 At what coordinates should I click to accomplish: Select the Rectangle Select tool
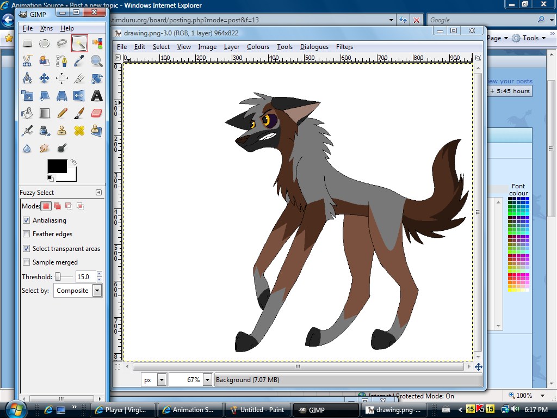point(27,43)
